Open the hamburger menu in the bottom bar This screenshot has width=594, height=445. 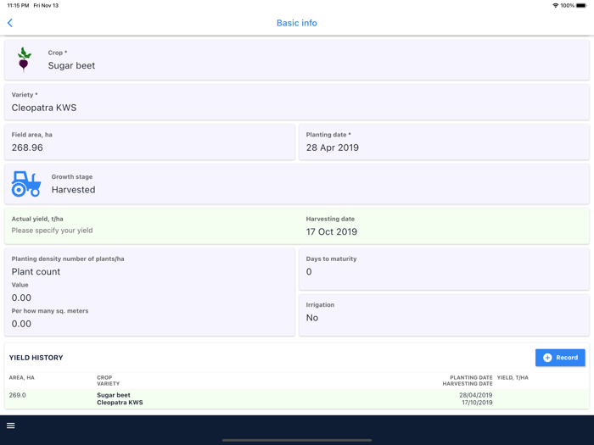point(10,426)
